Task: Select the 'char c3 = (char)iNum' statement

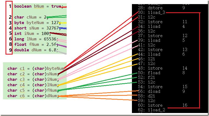Action: click(x=33, y=79)
